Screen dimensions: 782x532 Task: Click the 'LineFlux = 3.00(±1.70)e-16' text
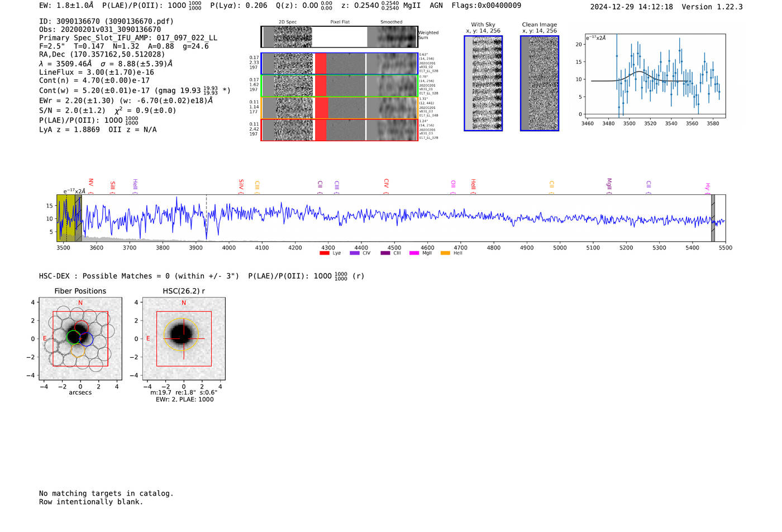tap(97, 73)
